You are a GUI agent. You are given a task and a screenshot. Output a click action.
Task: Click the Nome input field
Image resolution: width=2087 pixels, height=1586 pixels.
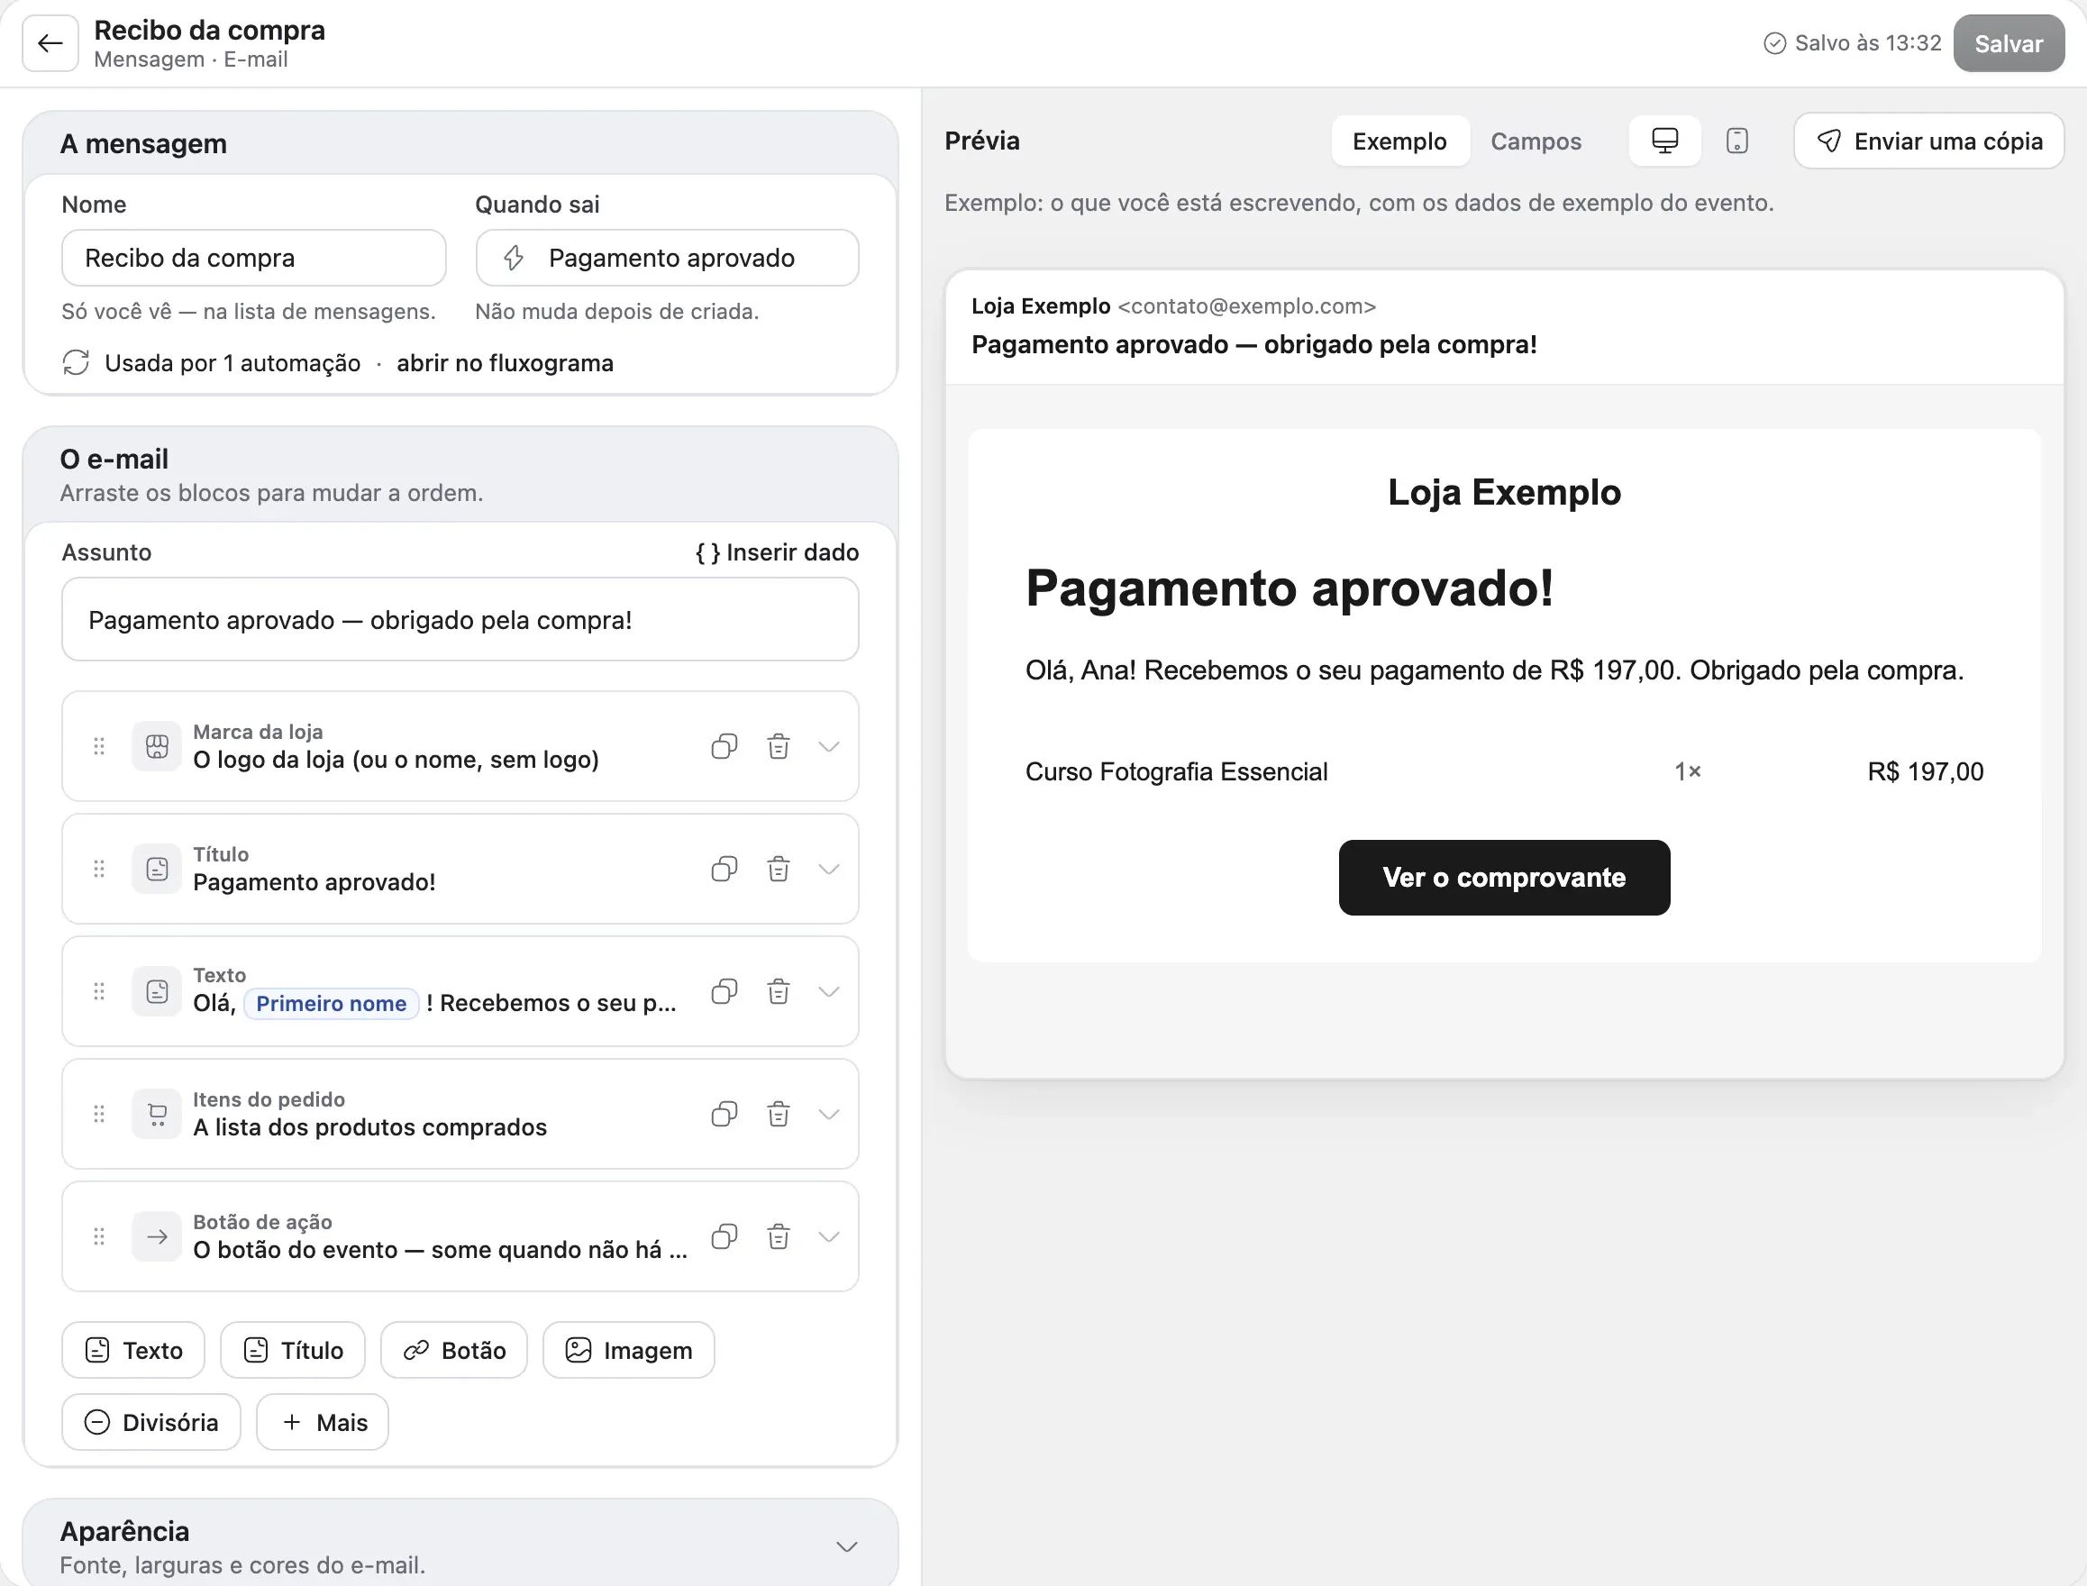(254, 258)
